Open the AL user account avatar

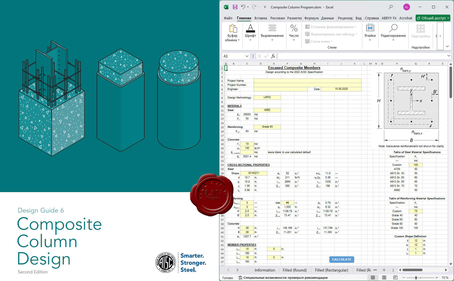406,7
